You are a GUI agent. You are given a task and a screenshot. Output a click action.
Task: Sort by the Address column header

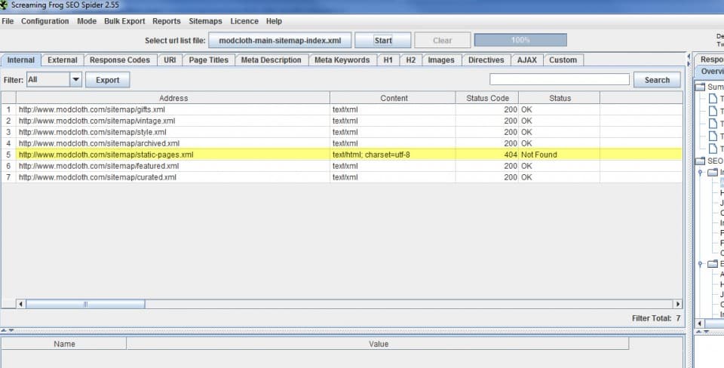pyautogui.click(x=173, y=98)
